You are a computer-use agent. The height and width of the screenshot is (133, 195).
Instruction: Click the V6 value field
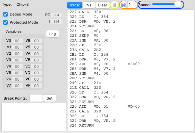(x=17, y=79)
